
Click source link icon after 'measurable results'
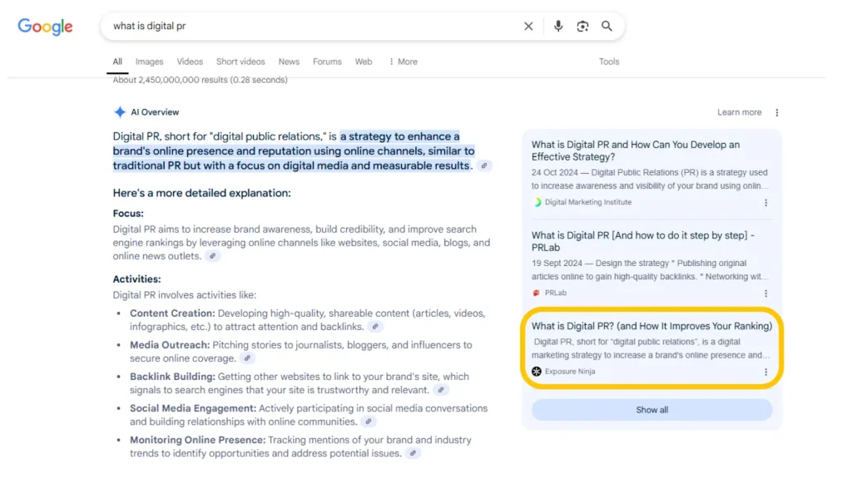[484, 165]
